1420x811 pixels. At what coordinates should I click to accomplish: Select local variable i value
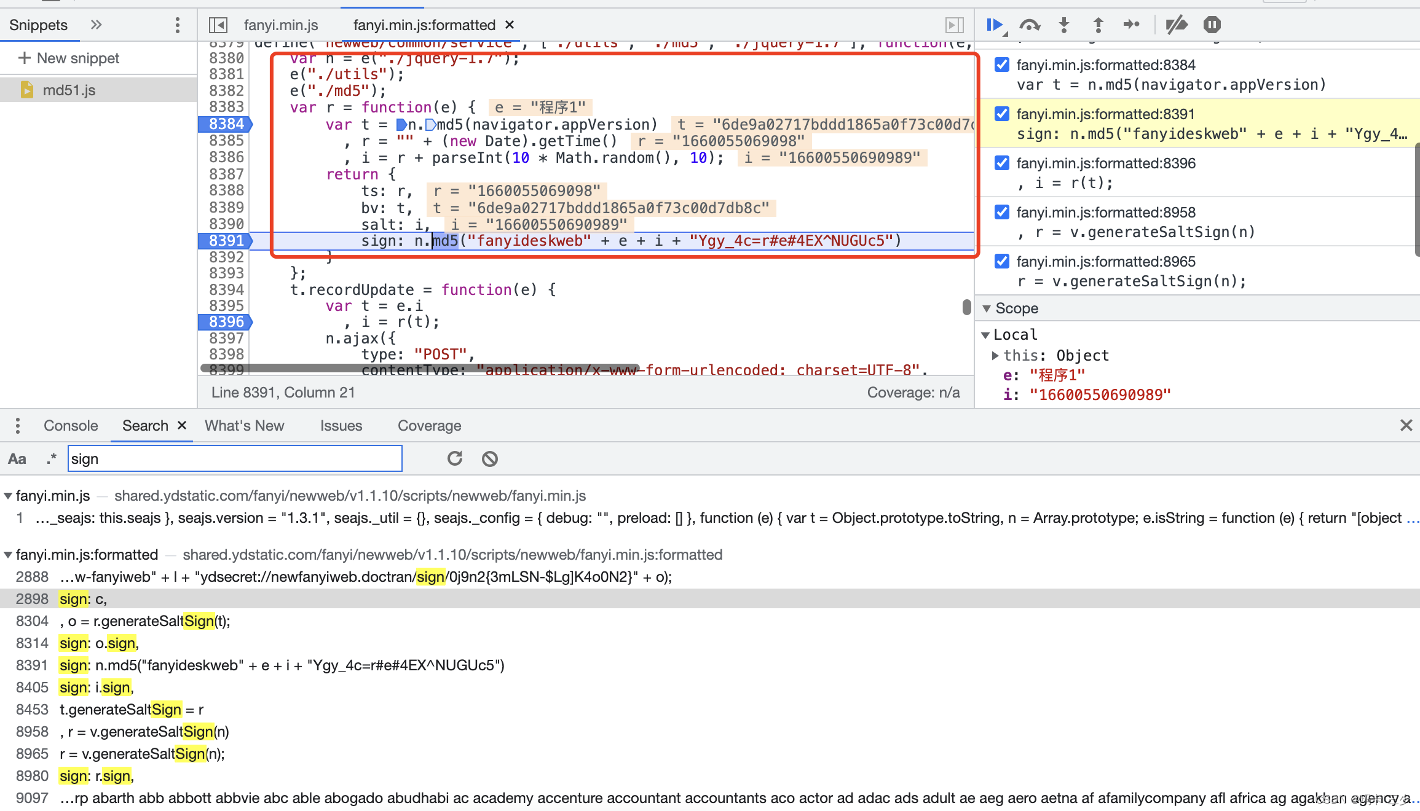[1100, 395]
